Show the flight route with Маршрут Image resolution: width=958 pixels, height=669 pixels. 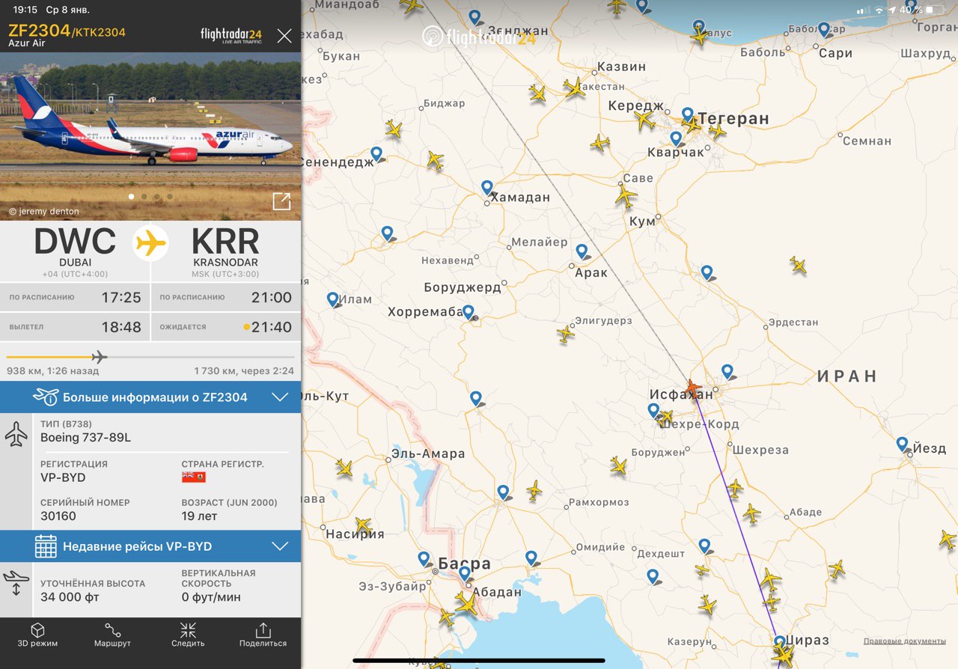113,635
